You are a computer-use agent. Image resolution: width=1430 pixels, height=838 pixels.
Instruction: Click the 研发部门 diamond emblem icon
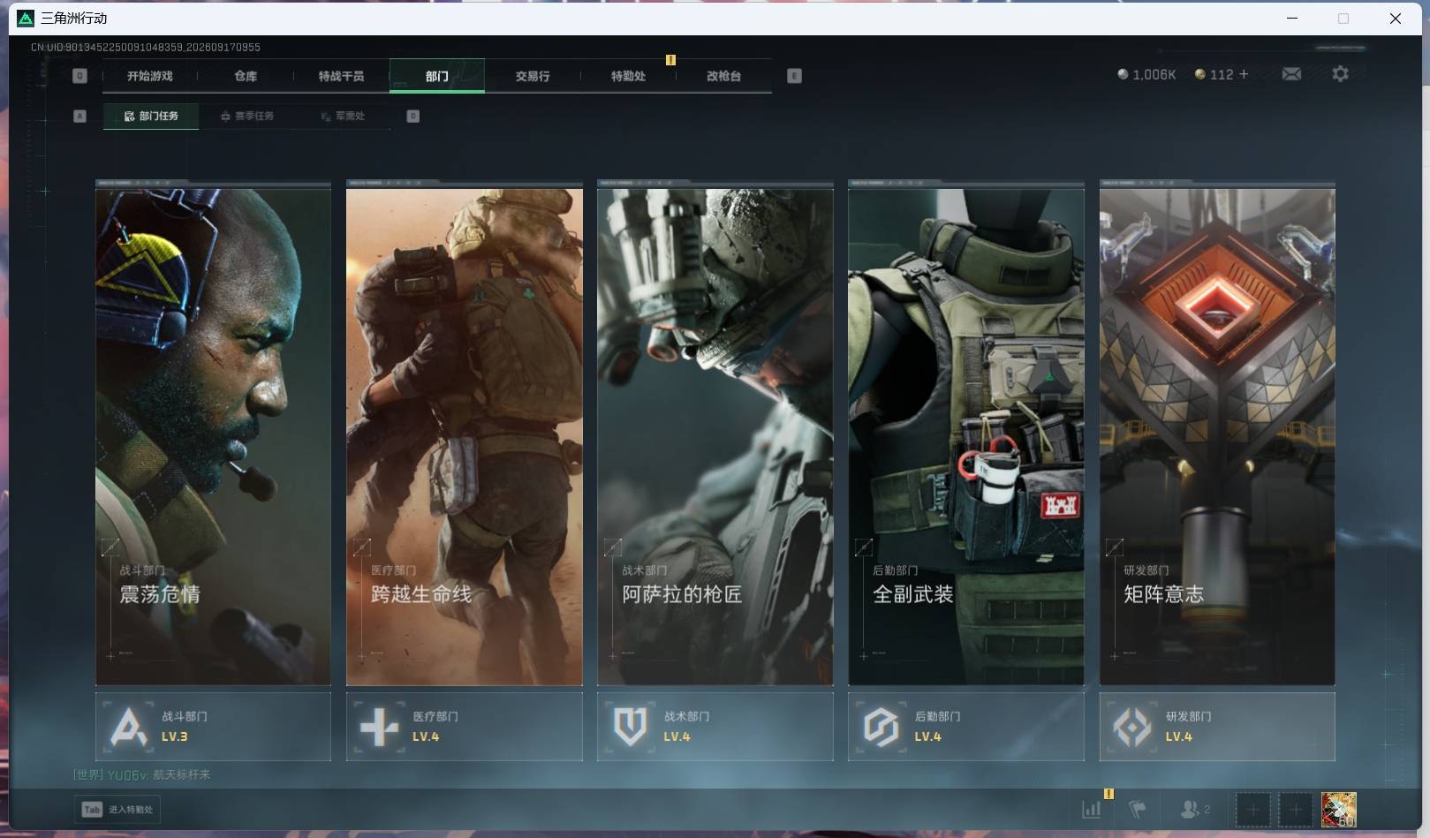(1132, 727)
